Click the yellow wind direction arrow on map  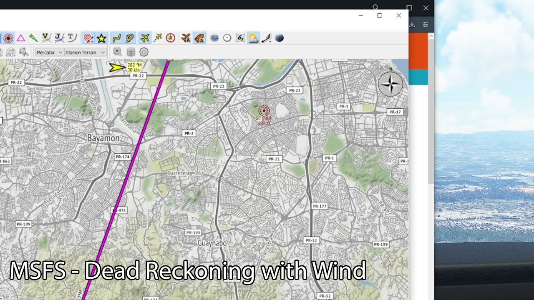[117, 67]
